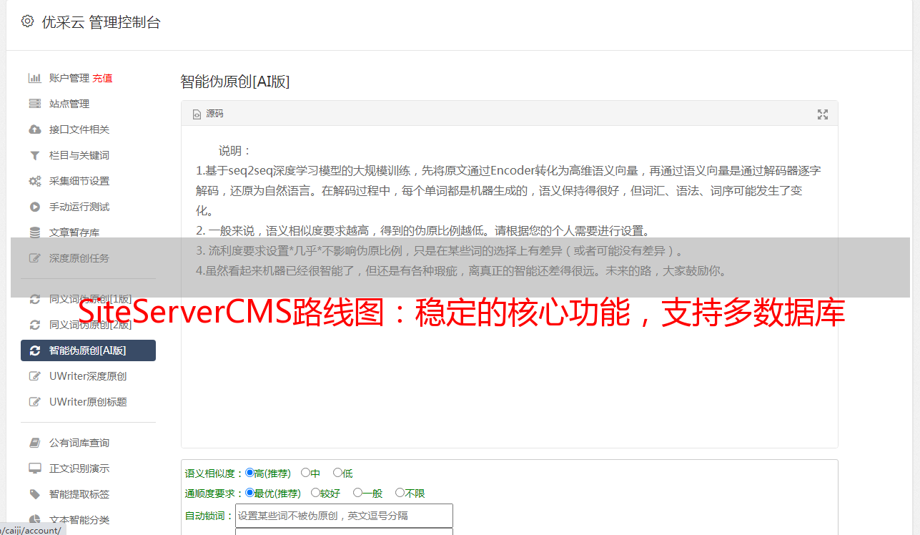The image size is (920, 535).
Task: Click the settings gear icon beside 优采云 title
Action: click(x=27, y=21)
